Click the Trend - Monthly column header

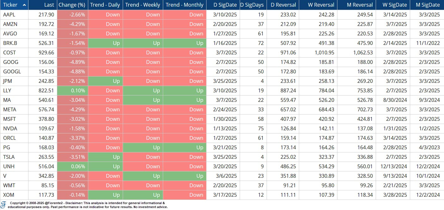(185, 5)
